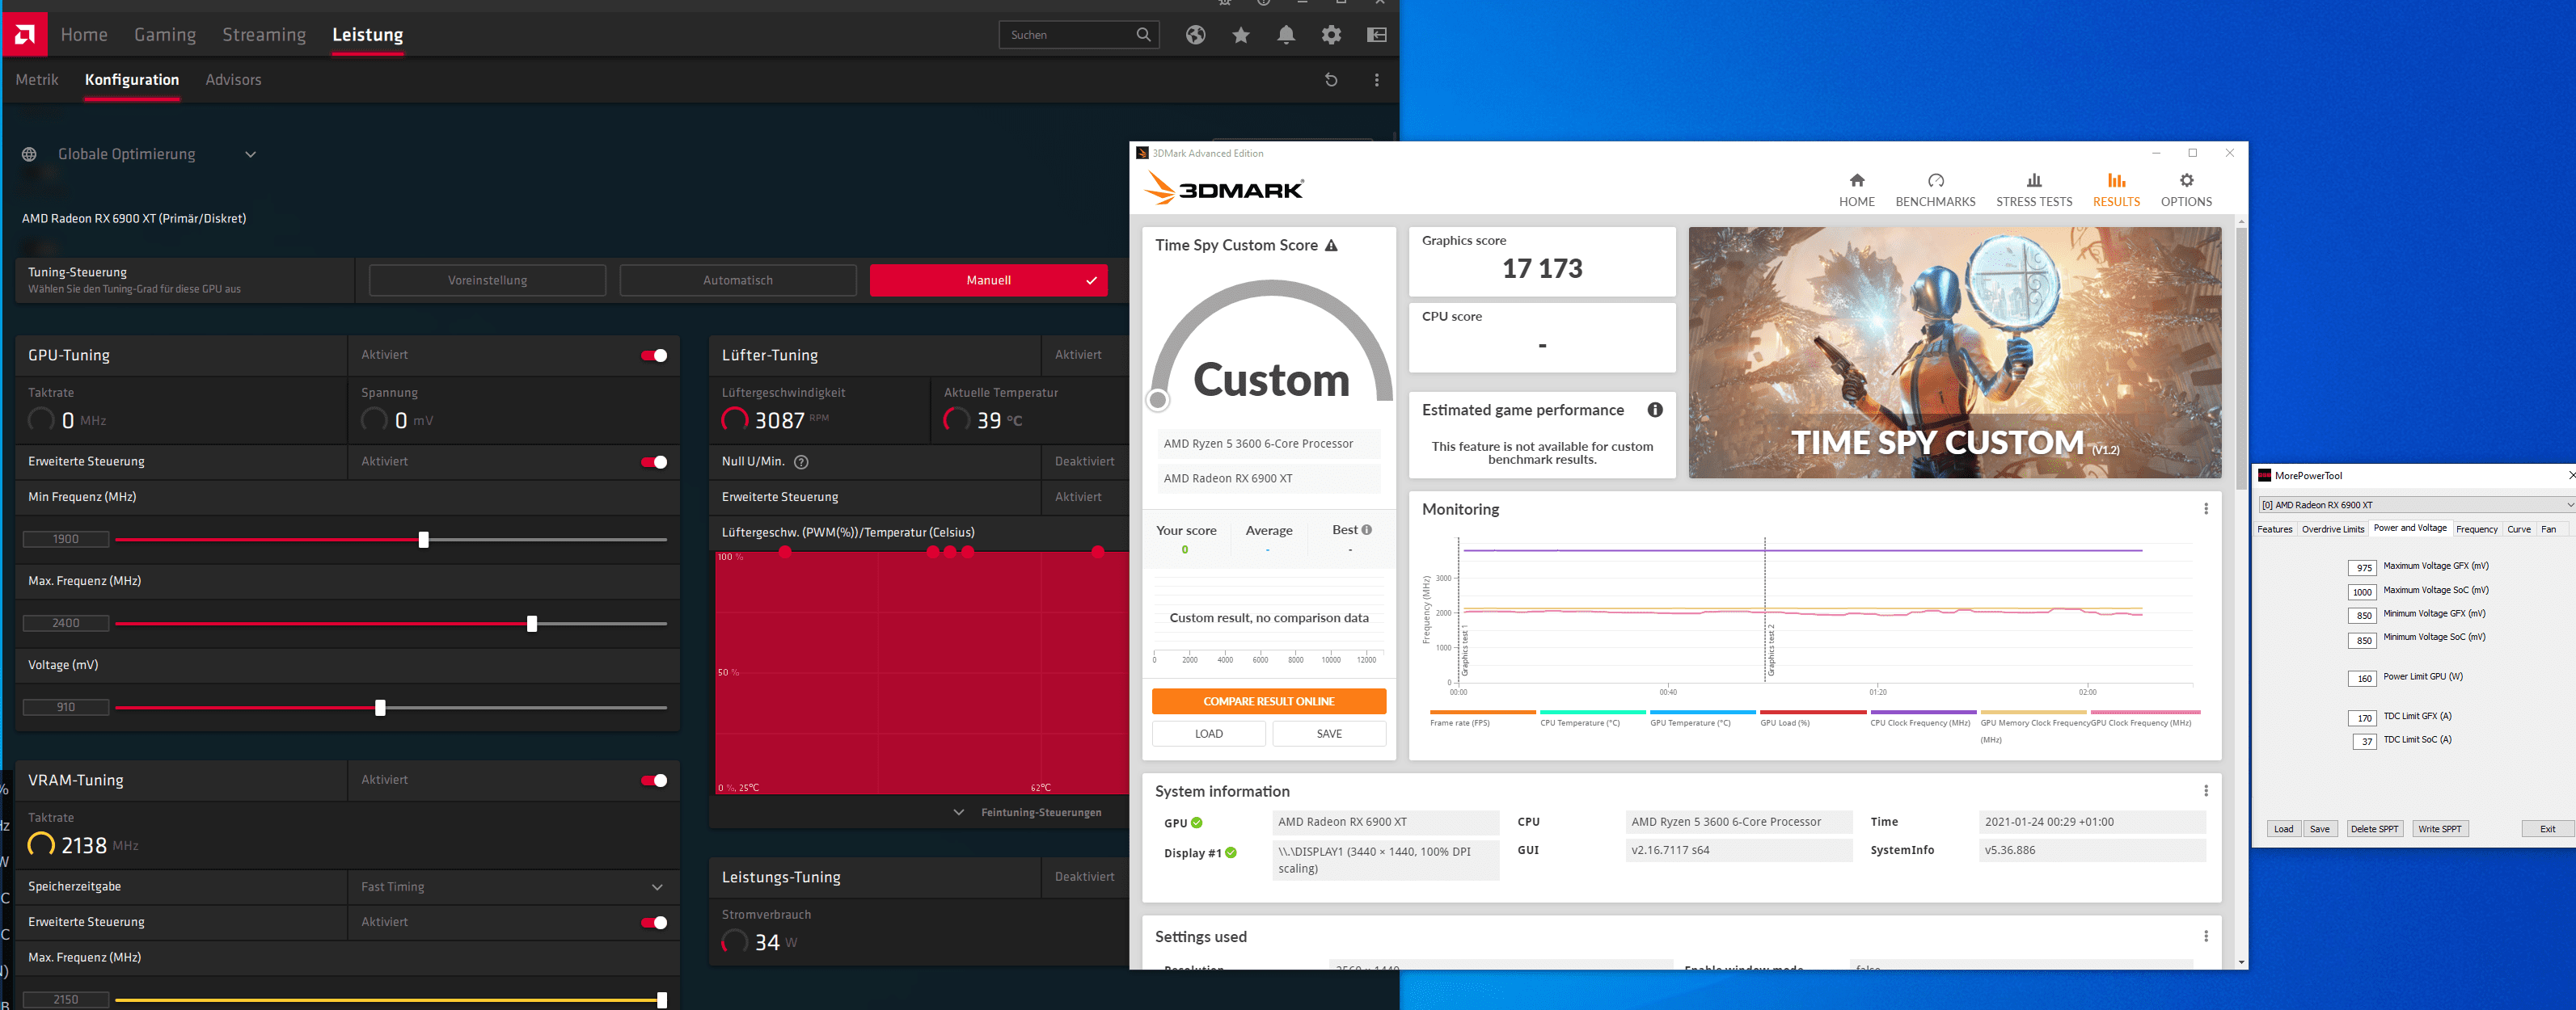This screenshot has height=1010, width=2576.
Task: Open the Streaming section
Action: pyautogui.click(x=264, y=35)
